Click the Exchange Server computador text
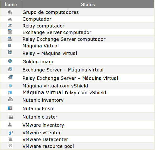 [57, 32]
